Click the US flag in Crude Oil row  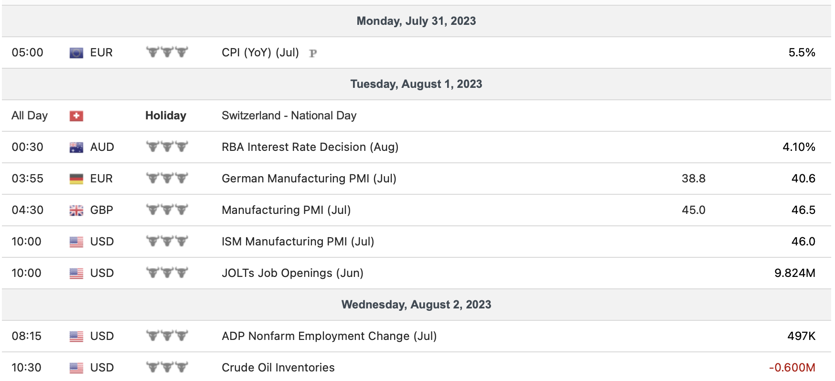point(76,368)
